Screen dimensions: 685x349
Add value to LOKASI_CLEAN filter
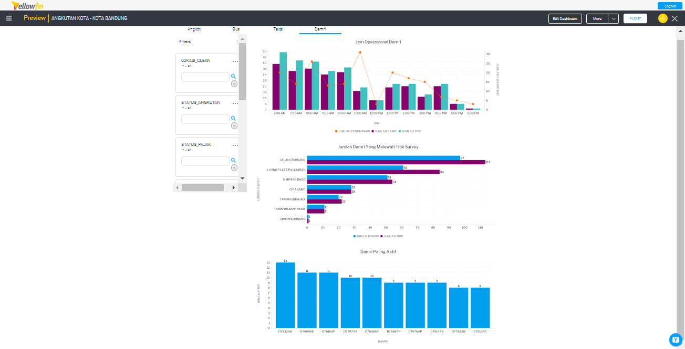click(x=234, y=83)
